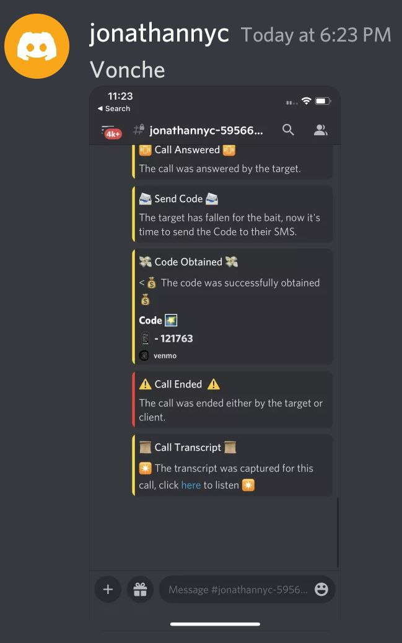Tap the phone emoji beside code 121763

146,339
